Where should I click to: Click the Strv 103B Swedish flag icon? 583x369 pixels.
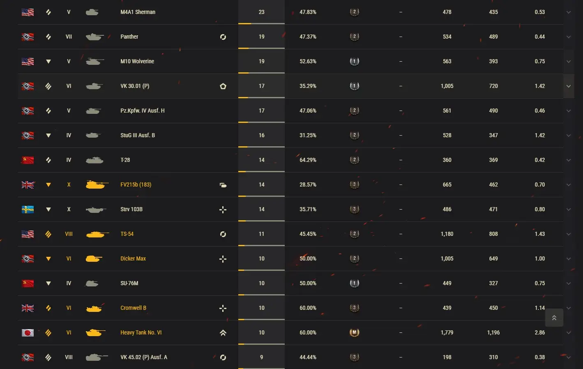click(28, 210)
